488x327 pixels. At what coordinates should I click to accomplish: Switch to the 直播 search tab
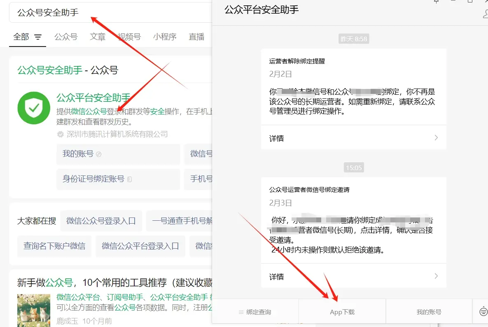[x=197, y=37]
